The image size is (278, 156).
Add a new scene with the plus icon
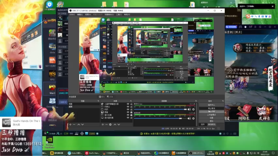point(71,124)
